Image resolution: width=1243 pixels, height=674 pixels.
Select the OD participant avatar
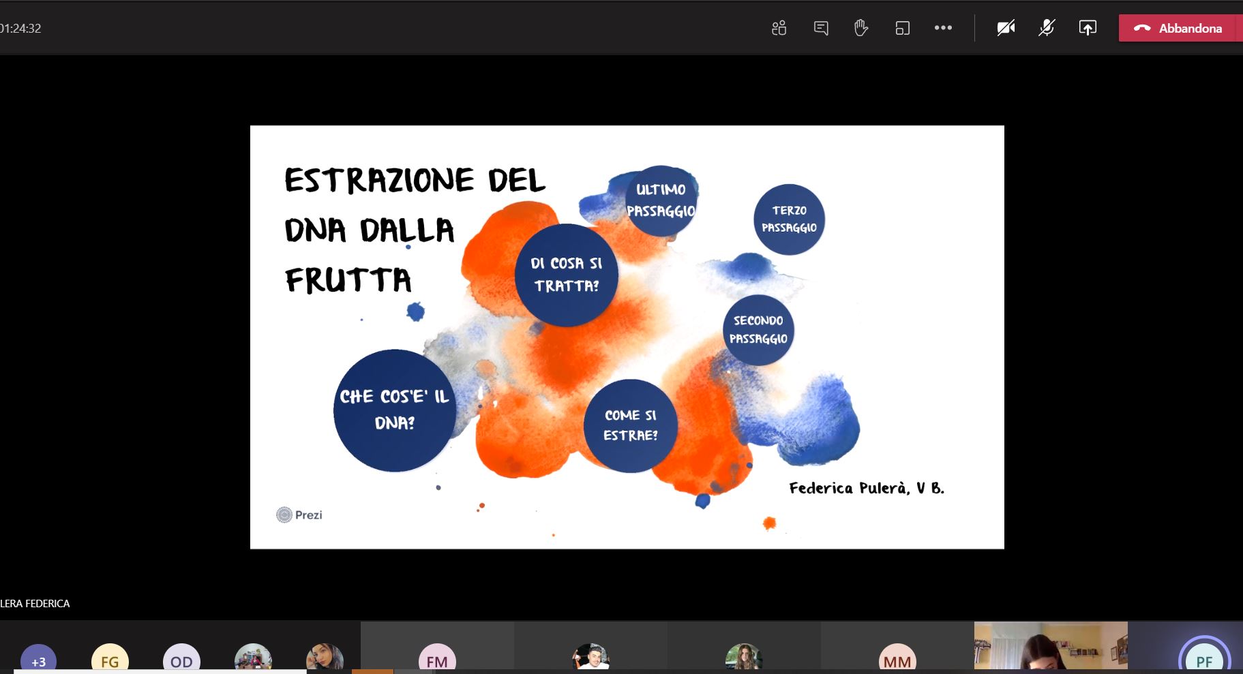(x=181, y=658)
